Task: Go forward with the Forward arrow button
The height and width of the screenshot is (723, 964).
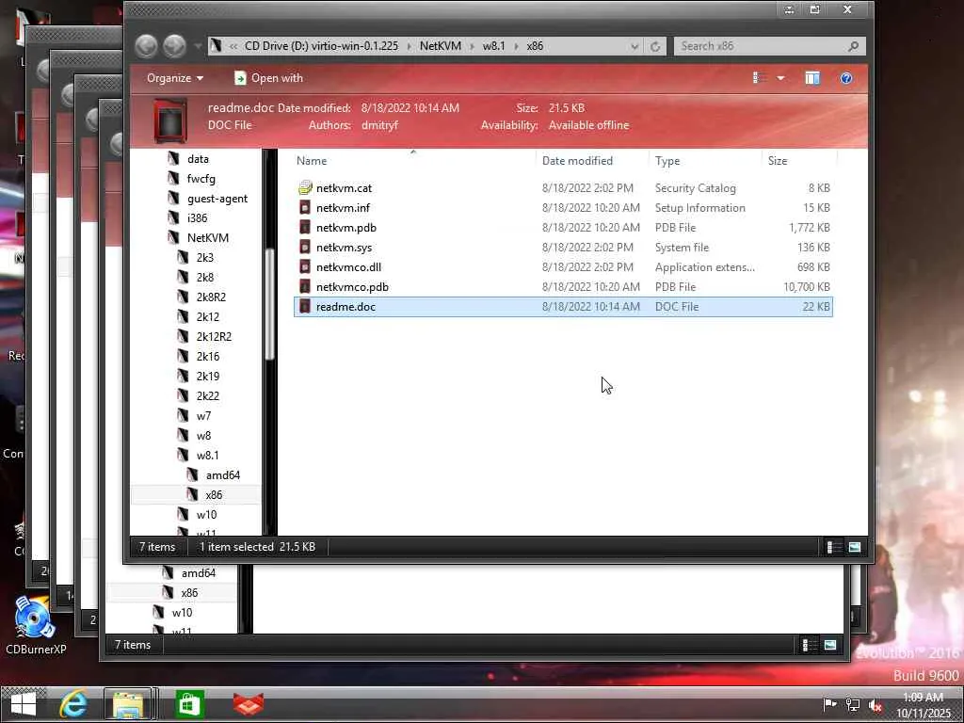Action: tap(174, 46)
